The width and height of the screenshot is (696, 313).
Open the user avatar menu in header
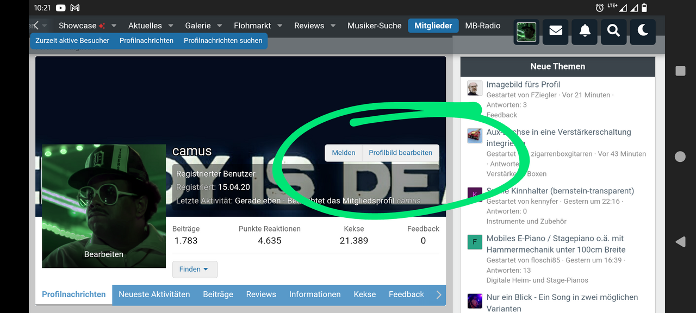tap(526, 32)
